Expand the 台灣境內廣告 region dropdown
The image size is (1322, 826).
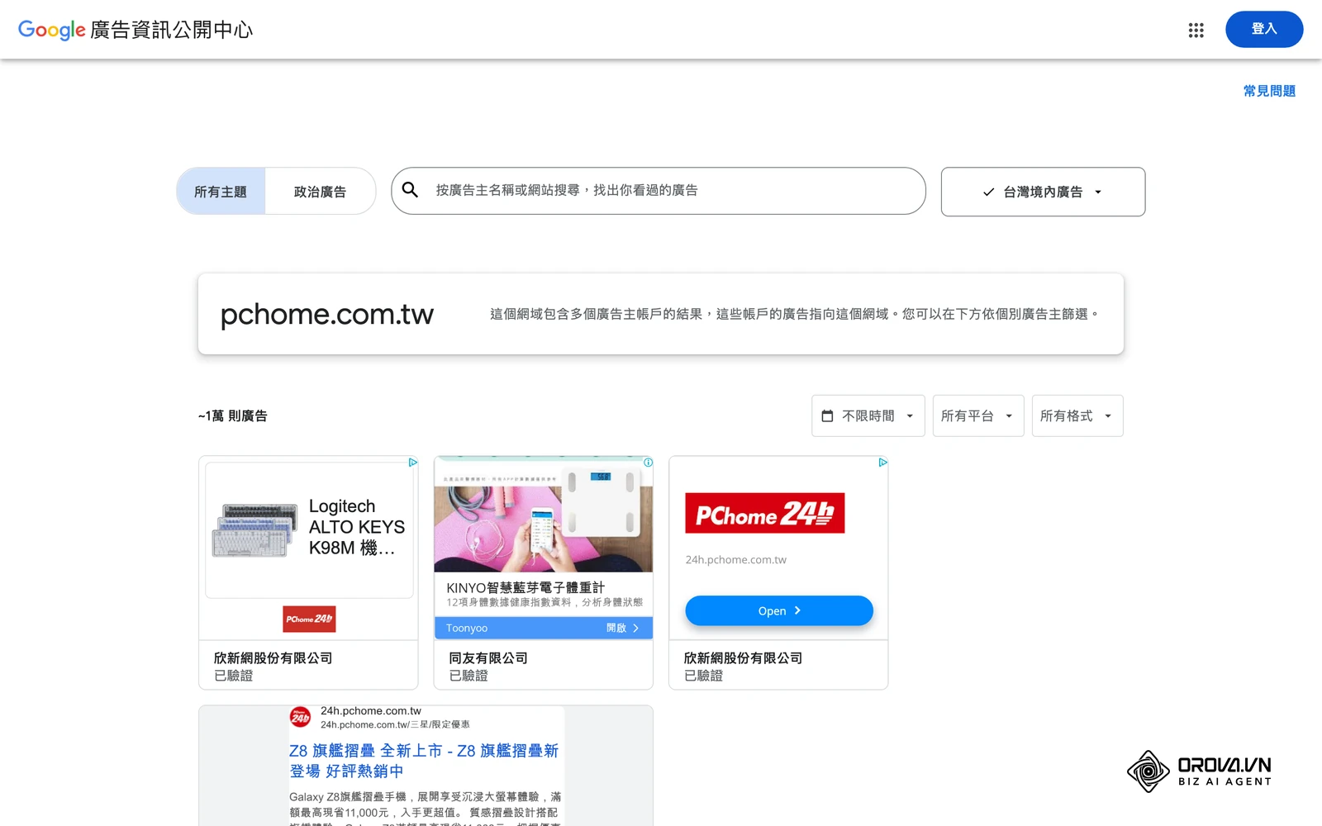[1043, 192]
